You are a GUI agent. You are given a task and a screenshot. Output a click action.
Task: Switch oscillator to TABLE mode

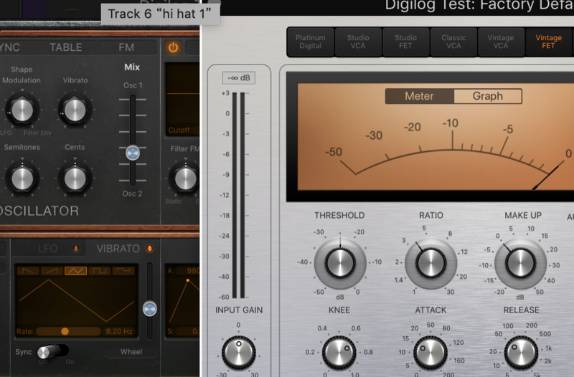(65, 47)
